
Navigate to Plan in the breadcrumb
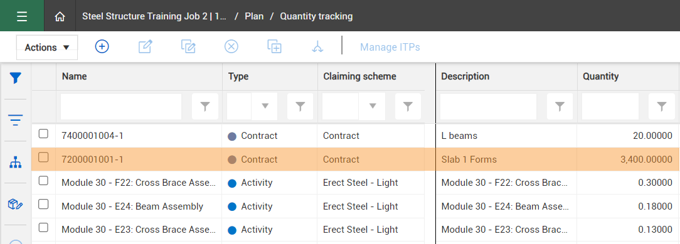coord(254,16)
